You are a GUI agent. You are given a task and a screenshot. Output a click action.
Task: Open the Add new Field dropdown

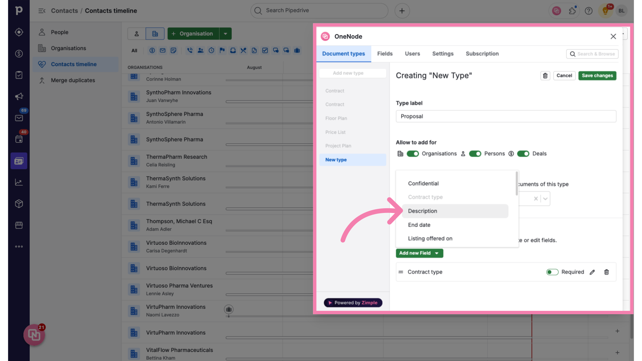[x=419, y=253]
